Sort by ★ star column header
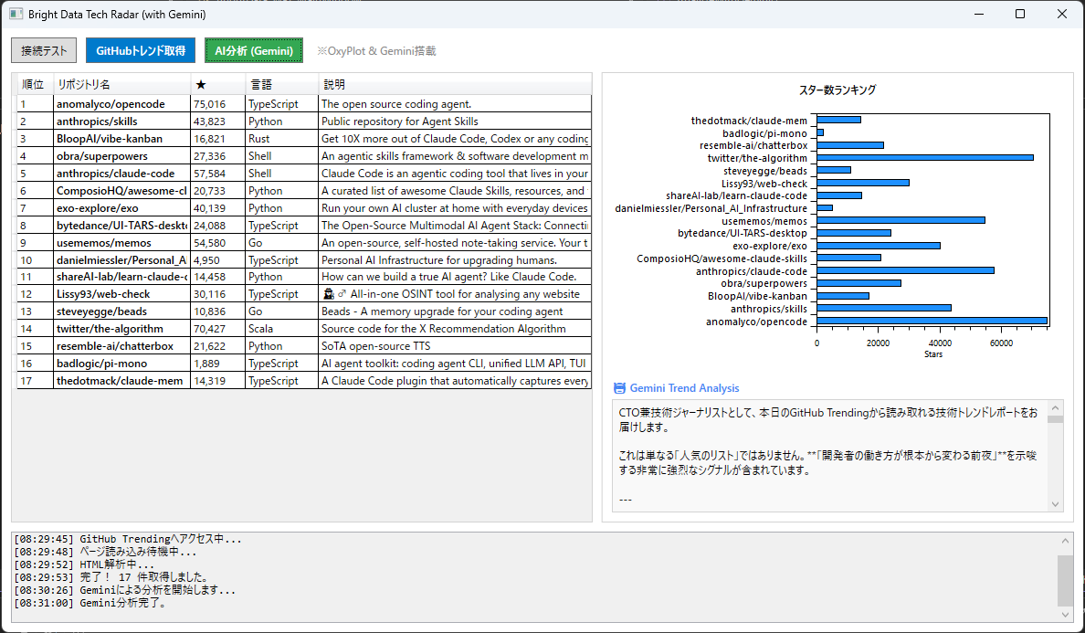The image size is (1085, 633). tap(217, 84)
